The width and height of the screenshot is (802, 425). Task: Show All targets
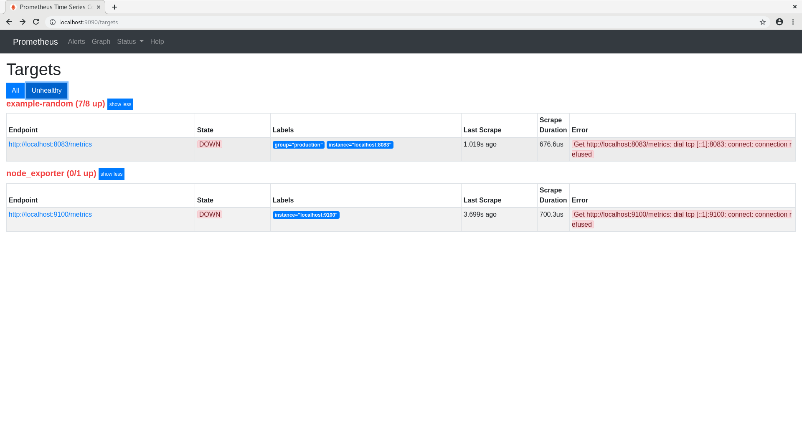click(x=15, y=91)
